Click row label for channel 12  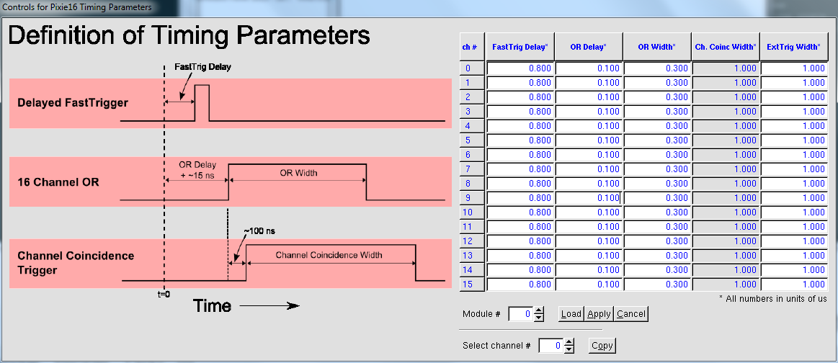472,241
